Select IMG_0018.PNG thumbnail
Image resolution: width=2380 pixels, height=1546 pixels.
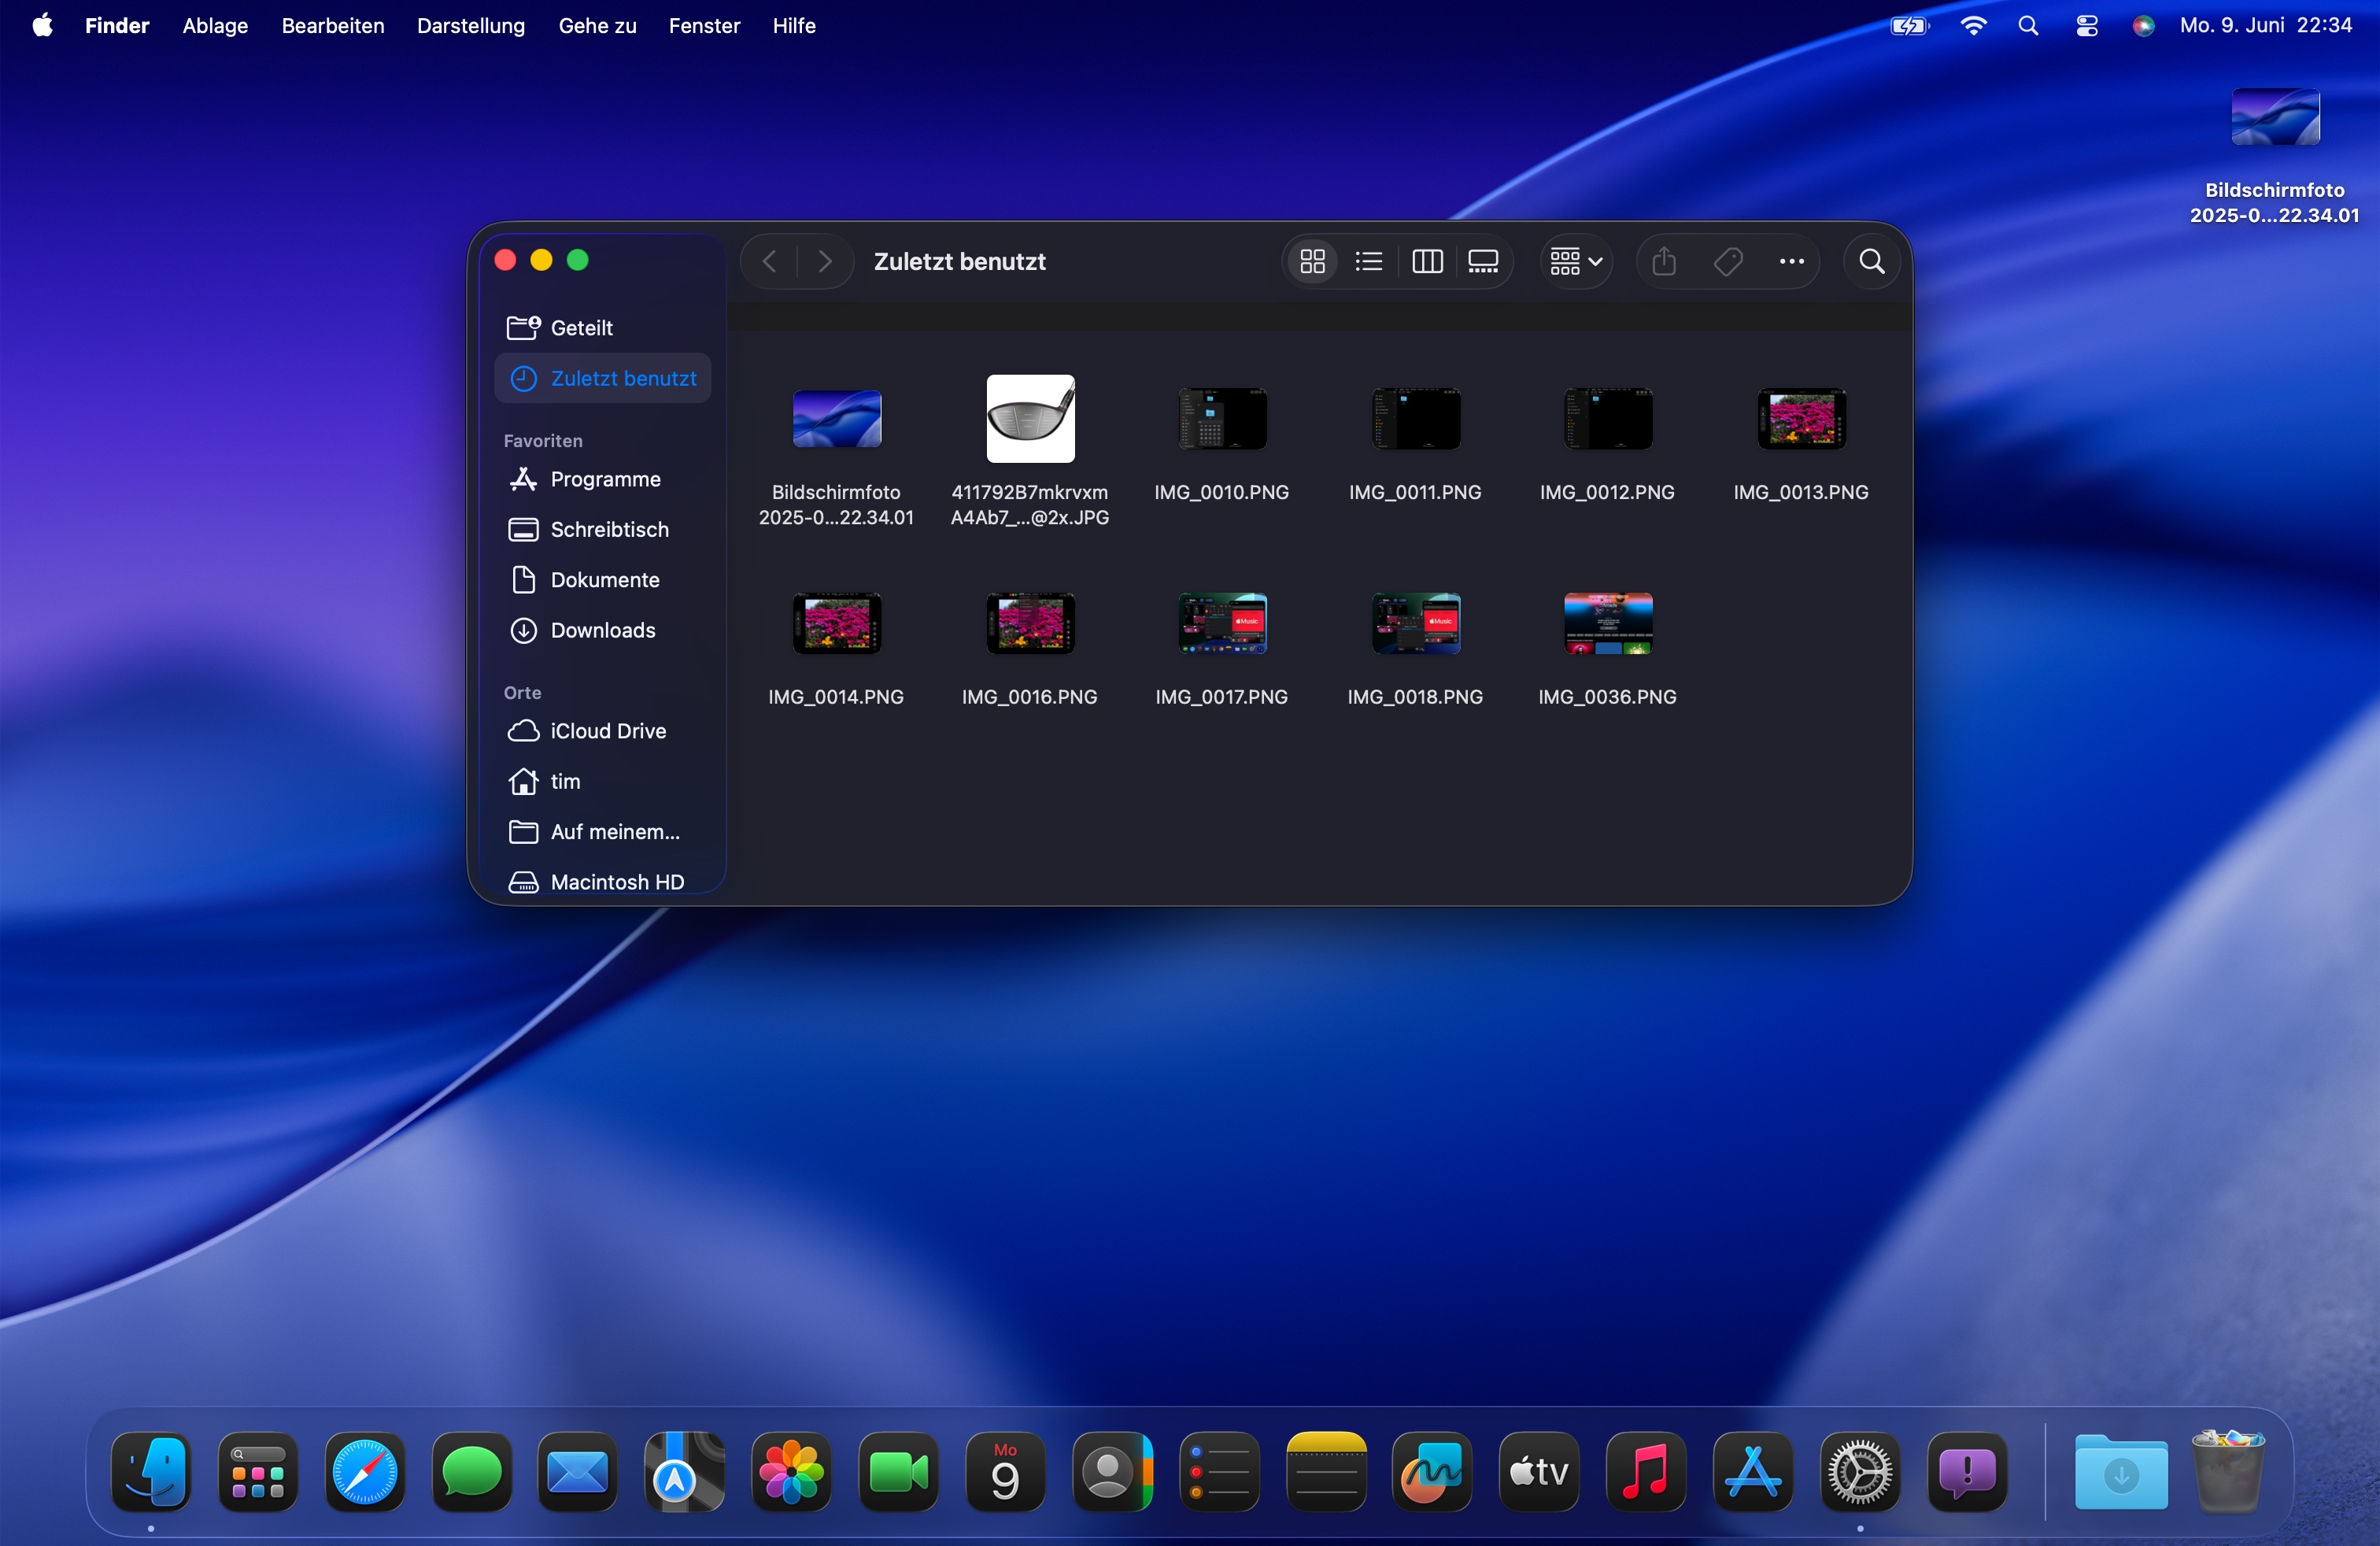1415,624
